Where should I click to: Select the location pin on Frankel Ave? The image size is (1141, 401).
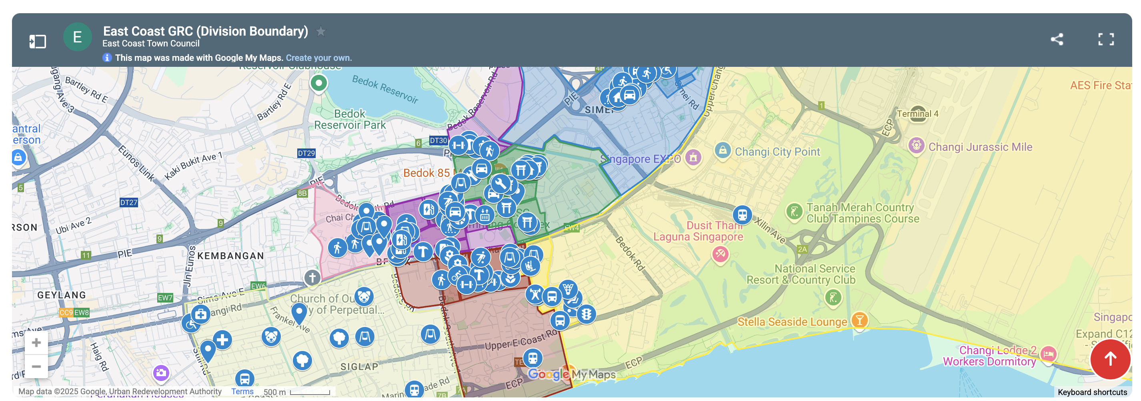(299, 314)
